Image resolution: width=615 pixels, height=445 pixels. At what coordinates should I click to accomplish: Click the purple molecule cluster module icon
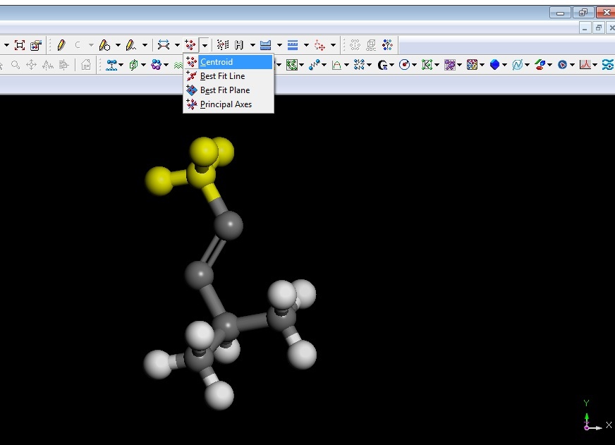[x=156, y=65]
